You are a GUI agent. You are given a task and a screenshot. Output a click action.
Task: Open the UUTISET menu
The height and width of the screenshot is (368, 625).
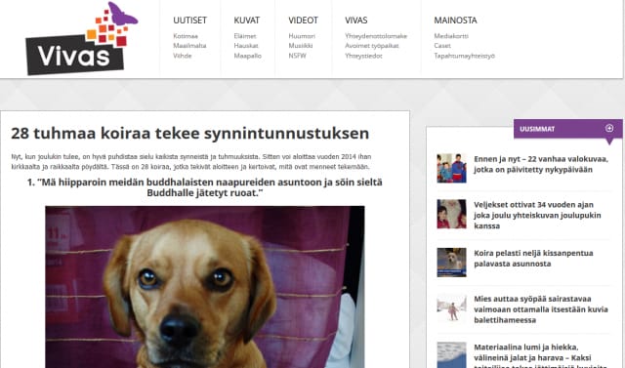189,20
